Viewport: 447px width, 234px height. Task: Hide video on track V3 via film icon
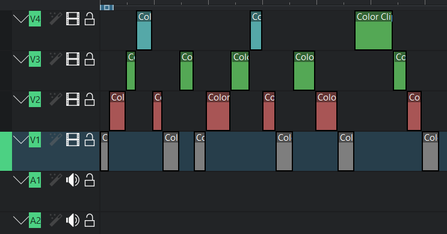(73, 59)
